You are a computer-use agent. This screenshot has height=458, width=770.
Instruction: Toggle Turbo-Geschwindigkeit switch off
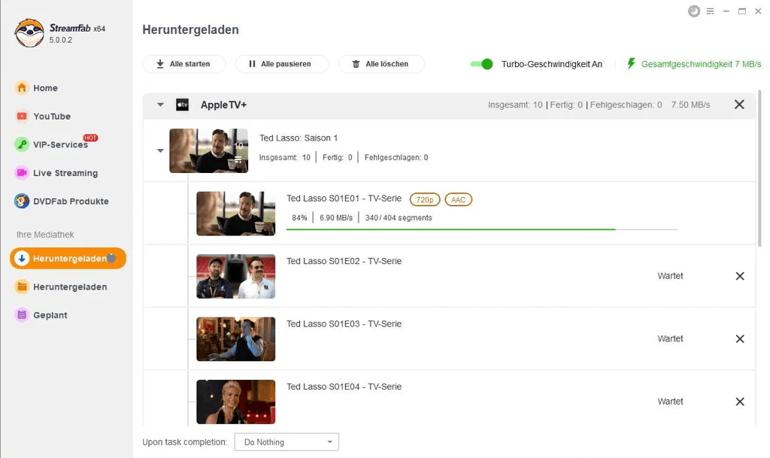[x=481, y=64]
